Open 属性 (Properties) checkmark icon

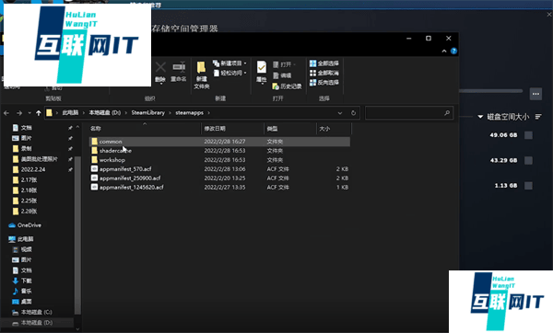262,67
